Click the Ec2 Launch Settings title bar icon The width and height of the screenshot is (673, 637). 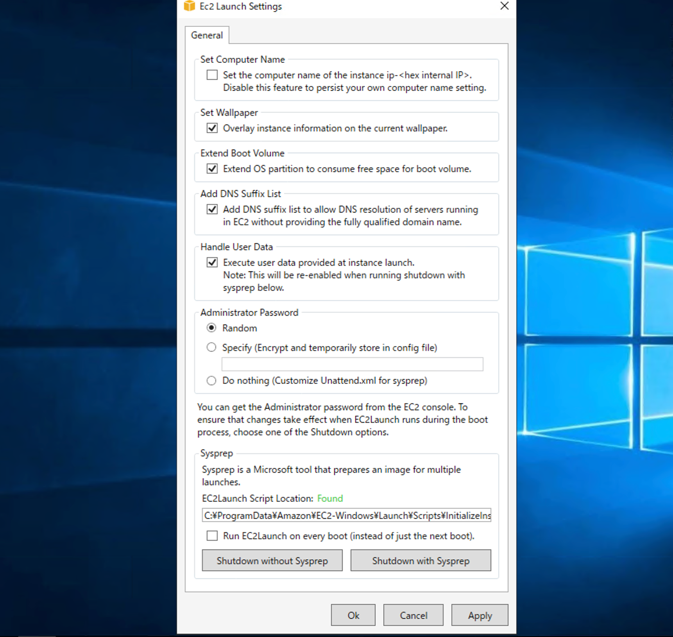click(x=189, y=6)
